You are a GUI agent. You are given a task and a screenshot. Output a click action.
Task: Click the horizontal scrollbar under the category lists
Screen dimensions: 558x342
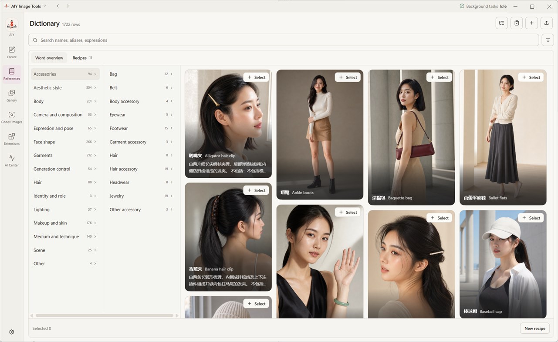[105, 315]
